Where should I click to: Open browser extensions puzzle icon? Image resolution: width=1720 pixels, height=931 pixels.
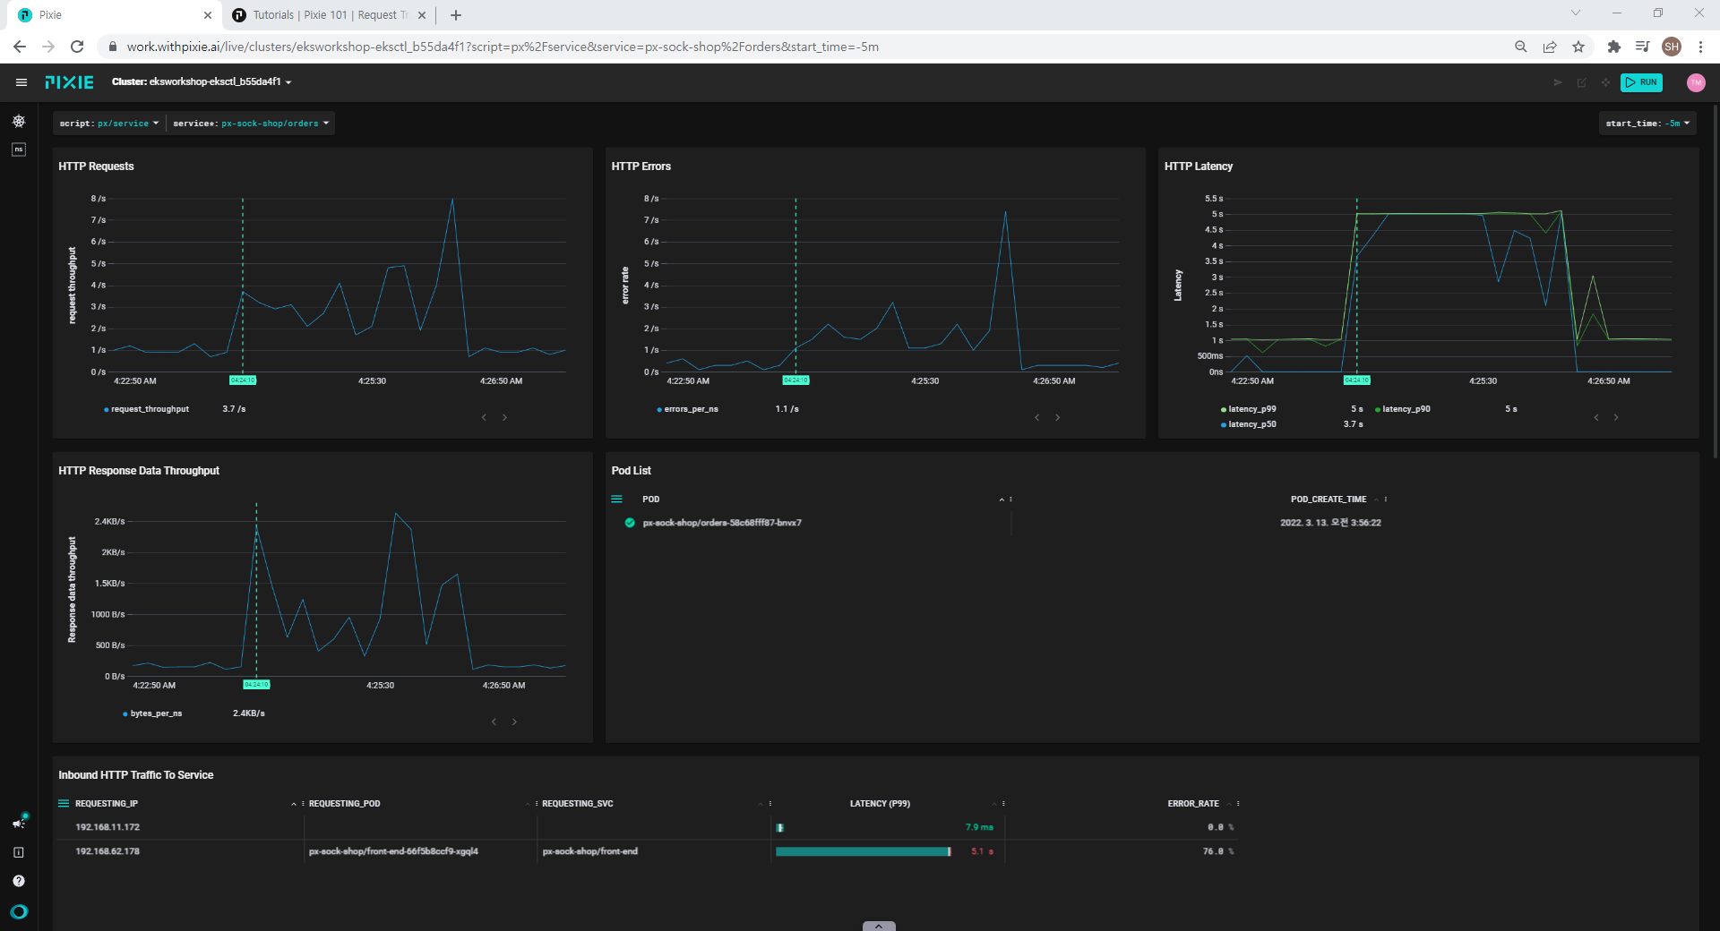pyautogui.click(x=1614, y=47)
